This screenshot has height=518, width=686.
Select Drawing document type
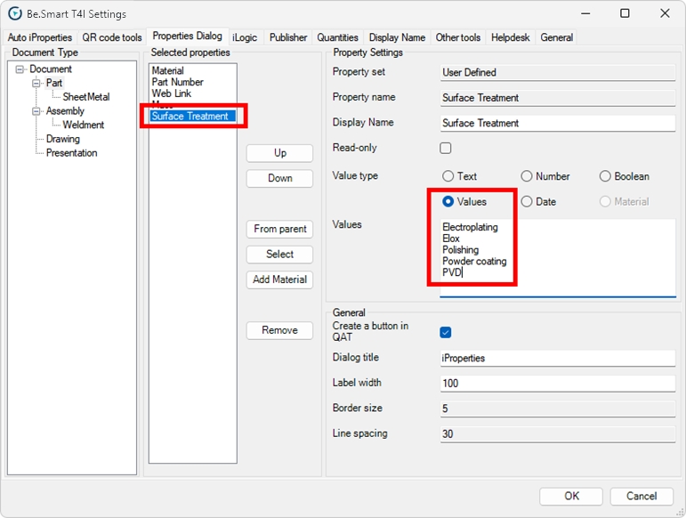click(62, 139)
